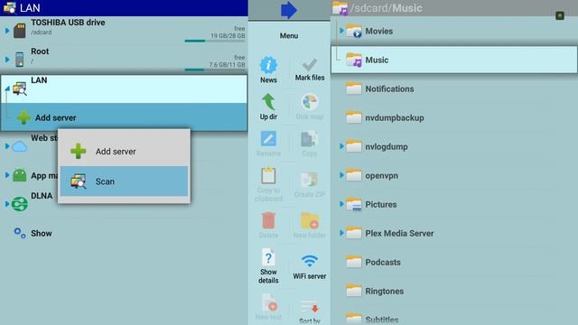This screenshot has width=578, height=325.
Task: Open Show details icon
Action: click(x=268, y=257)
